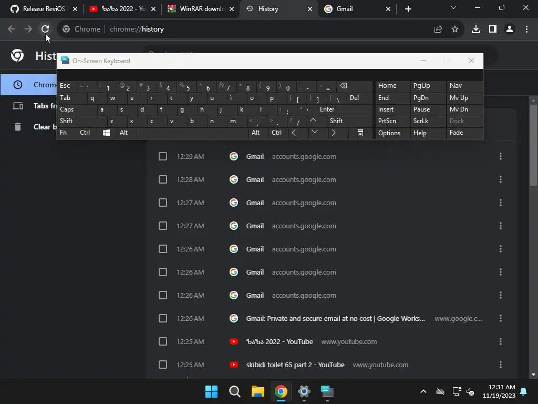538x404 pixels.
Task: Open the Windows Start button in taskbar
Action: coord(211,391)
